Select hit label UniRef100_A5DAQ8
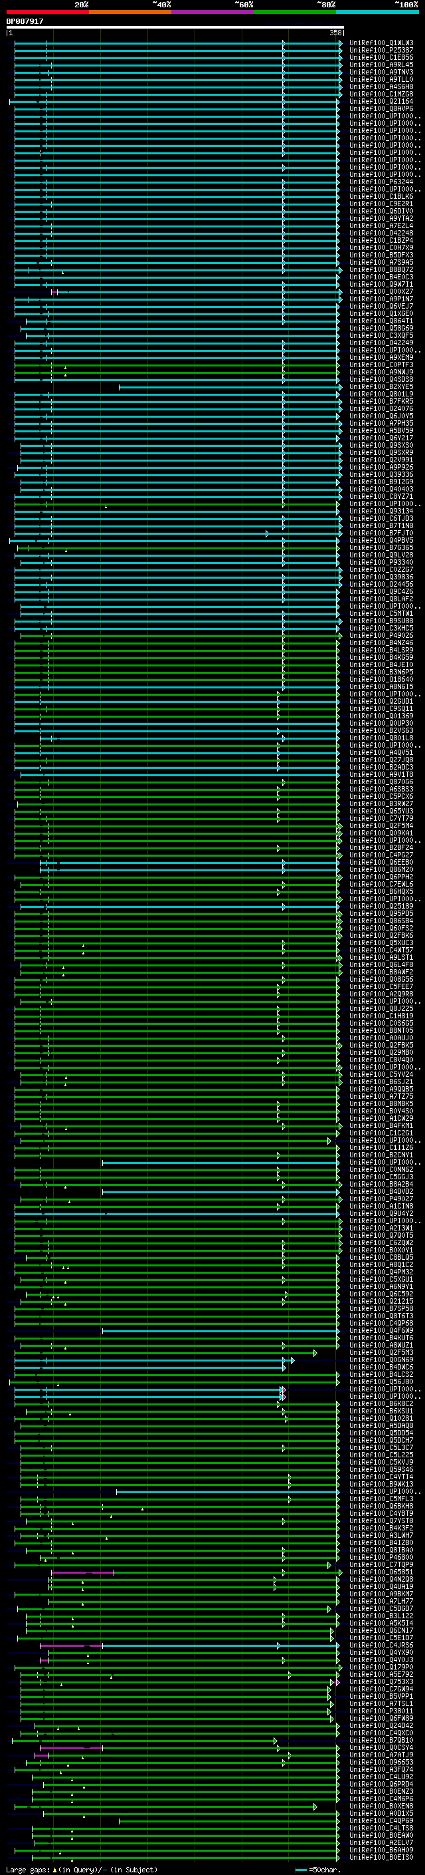Image resolution: width=425 pixels, height=1875 pixels. click(x=381, y=1425)
